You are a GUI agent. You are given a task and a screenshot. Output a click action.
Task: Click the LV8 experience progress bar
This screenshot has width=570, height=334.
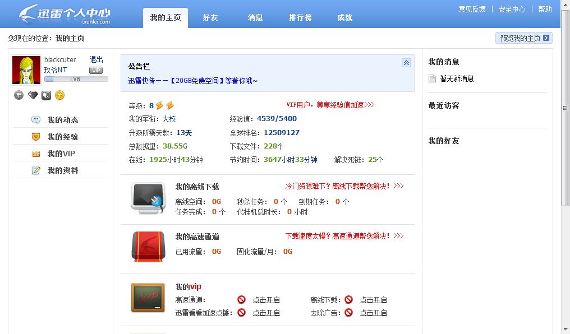(x=76, y=79)
